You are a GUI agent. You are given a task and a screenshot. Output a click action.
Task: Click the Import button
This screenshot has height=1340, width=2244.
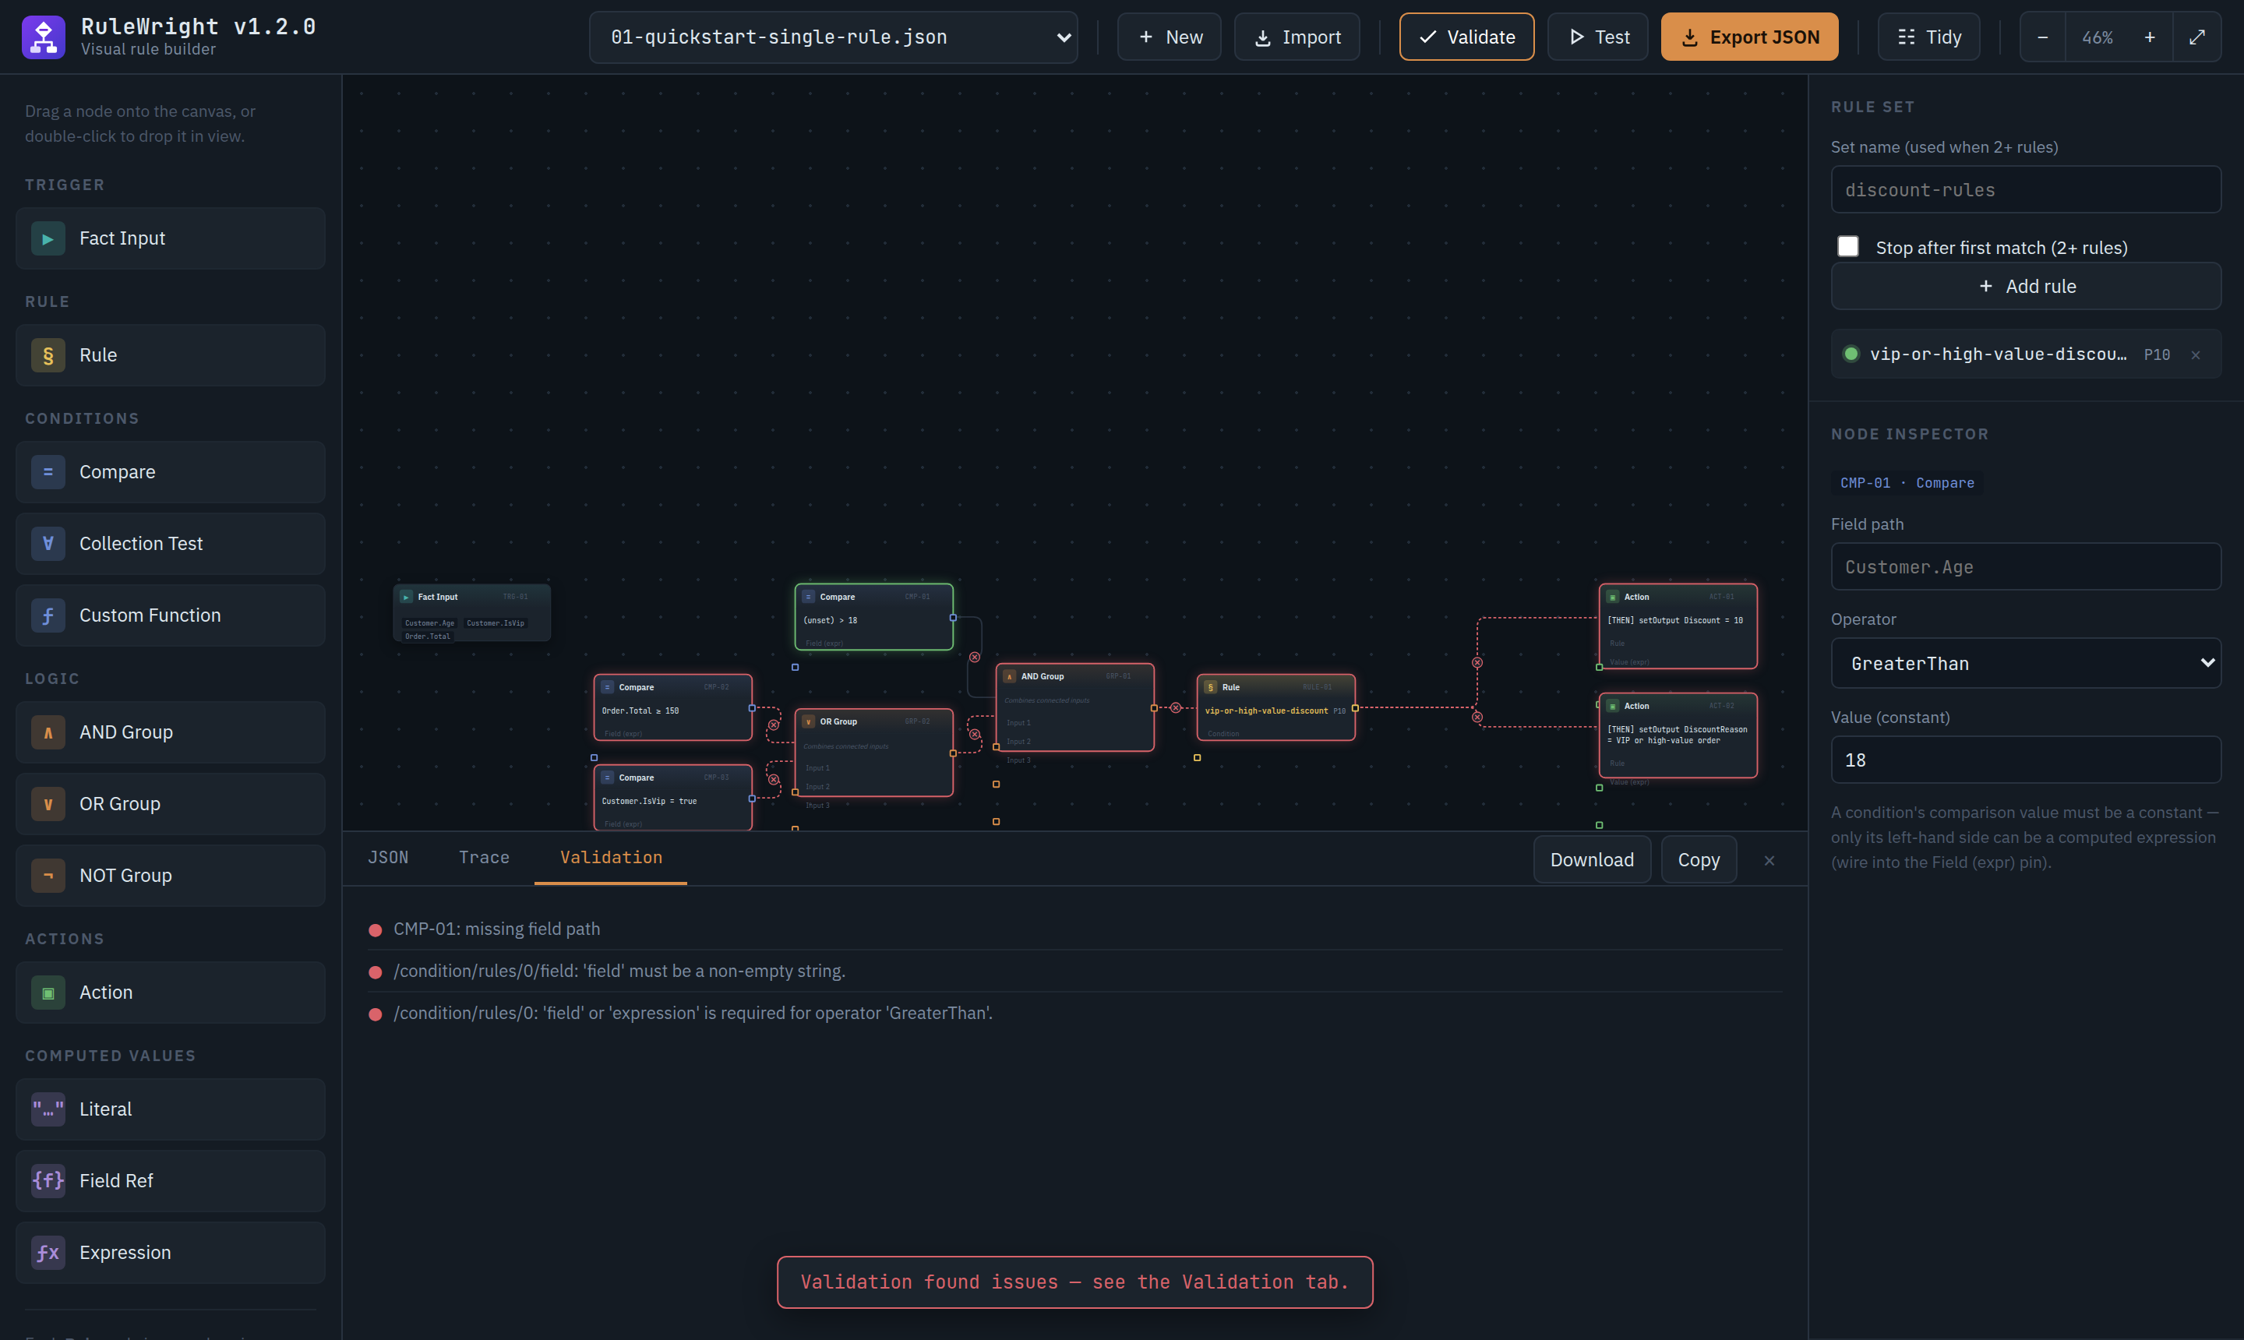click(1297, 37)
